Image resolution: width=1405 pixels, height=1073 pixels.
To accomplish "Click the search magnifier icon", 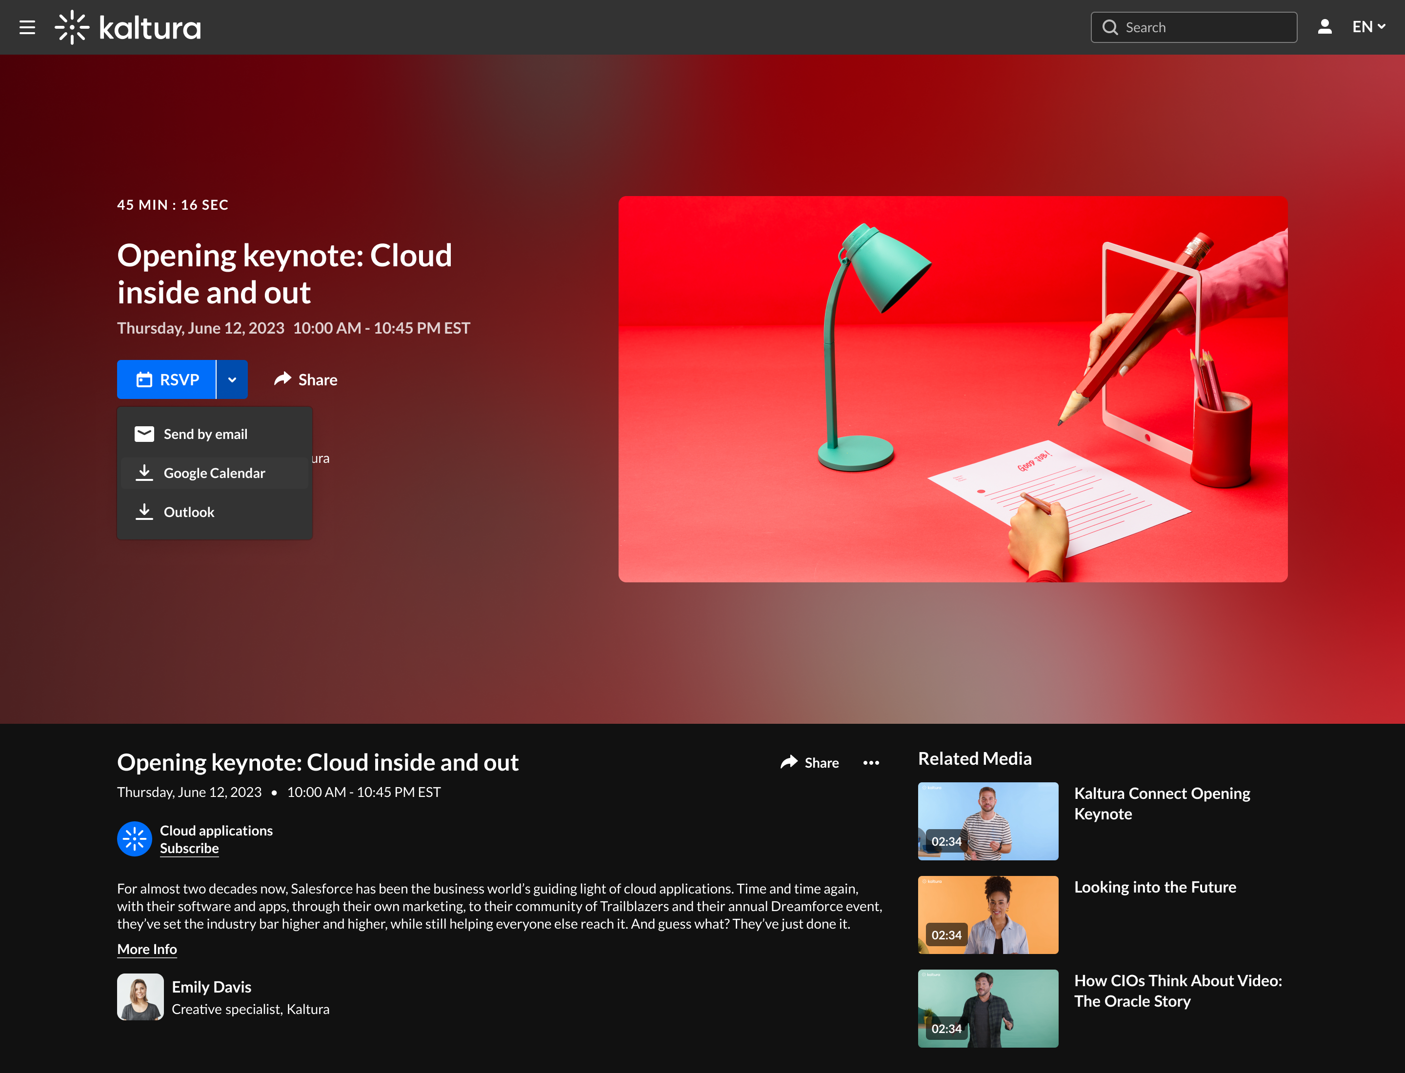I will coord(1110,27).
